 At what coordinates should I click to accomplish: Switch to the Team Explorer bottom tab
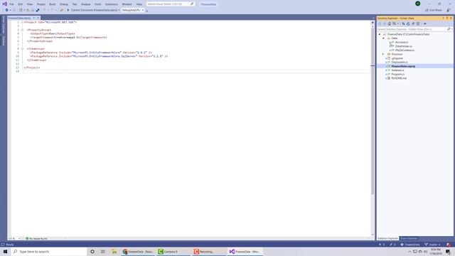pos(409,238)
